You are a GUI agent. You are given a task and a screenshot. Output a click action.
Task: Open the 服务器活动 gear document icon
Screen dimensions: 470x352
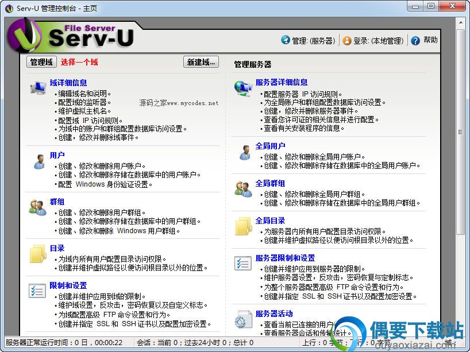point(243,319)
